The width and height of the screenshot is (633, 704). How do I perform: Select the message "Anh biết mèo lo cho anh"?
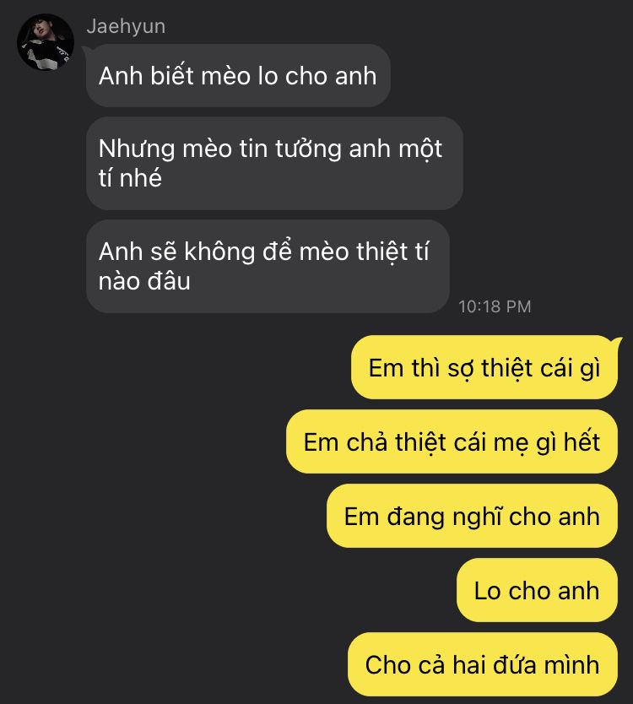[x=238, y=75]
